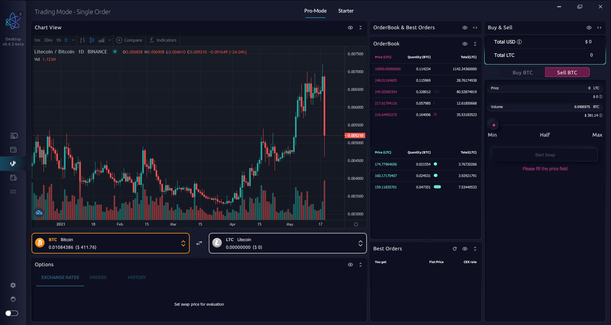Click the Compare button

point(129,40)
